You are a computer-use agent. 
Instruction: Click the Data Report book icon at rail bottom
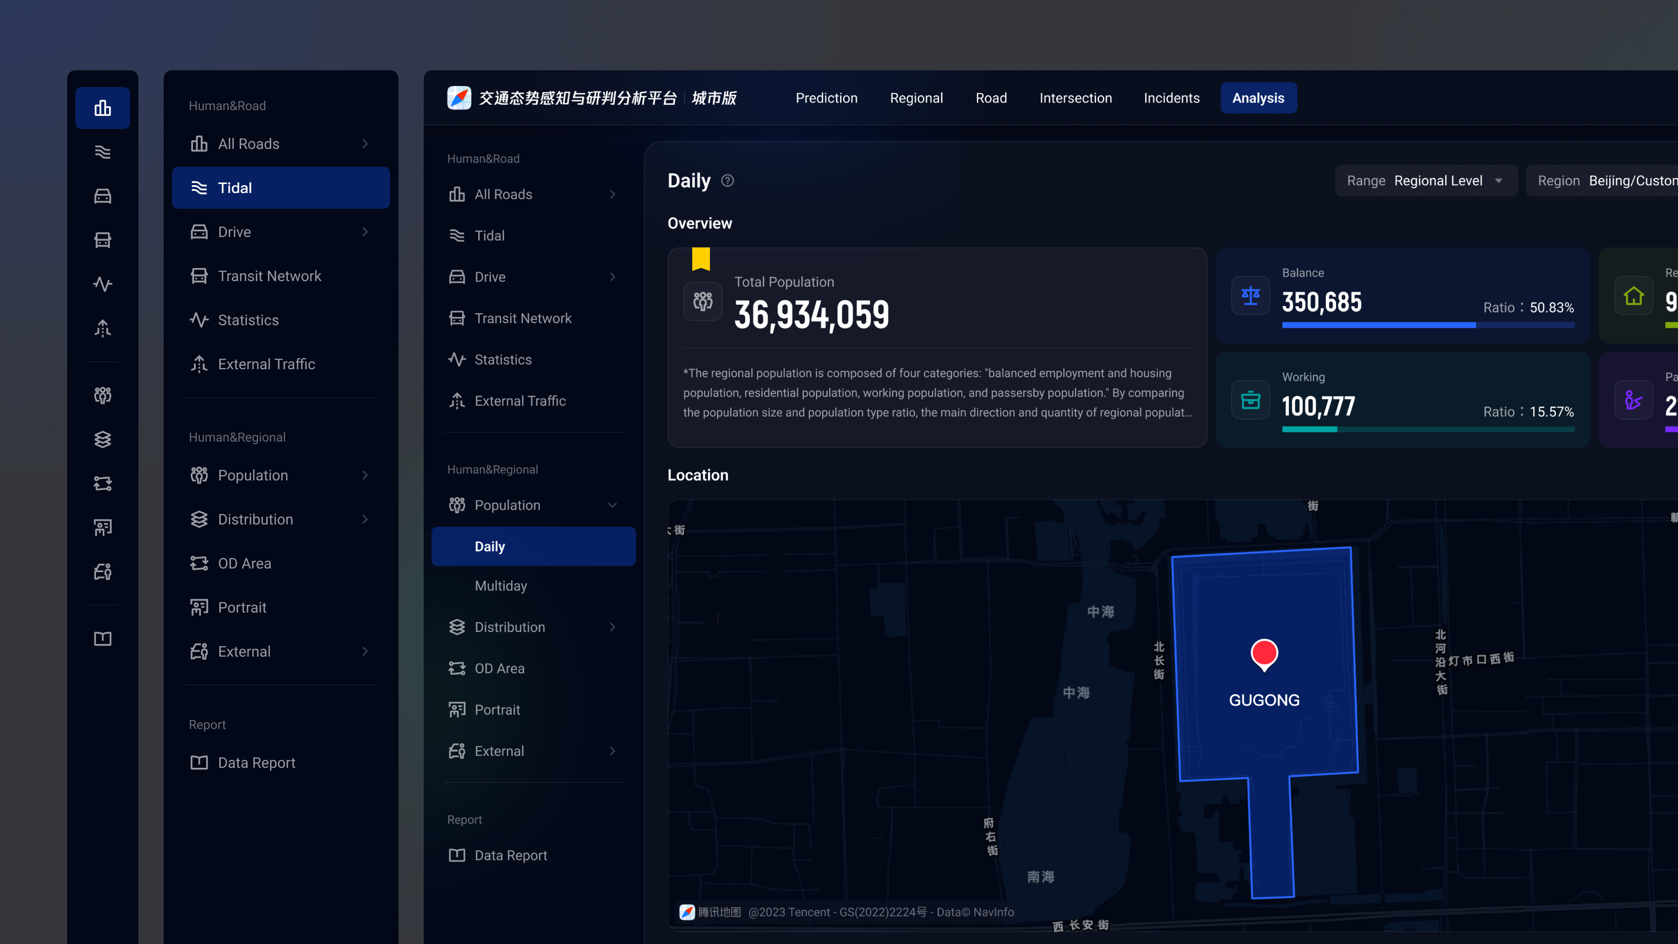click(102, 638)
